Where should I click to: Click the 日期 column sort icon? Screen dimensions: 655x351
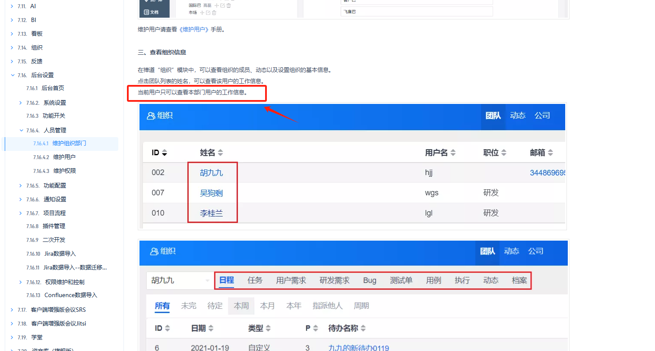[x=211, y=328]
